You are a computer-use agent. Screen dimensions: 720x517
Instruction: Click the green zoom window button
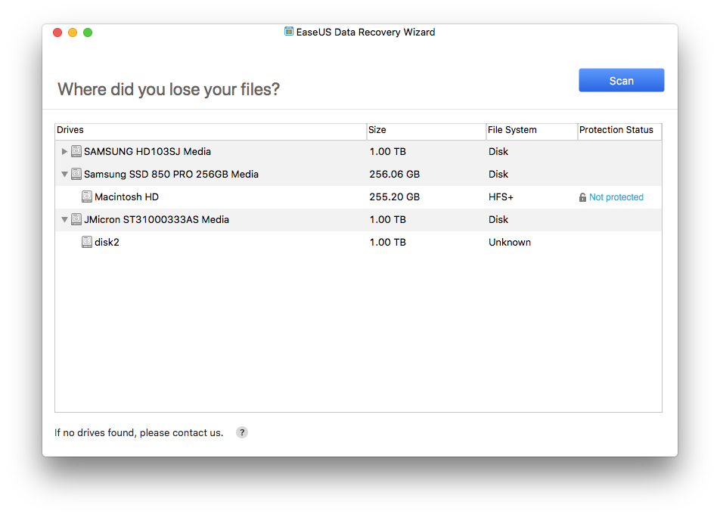click(x=88, y=32)
